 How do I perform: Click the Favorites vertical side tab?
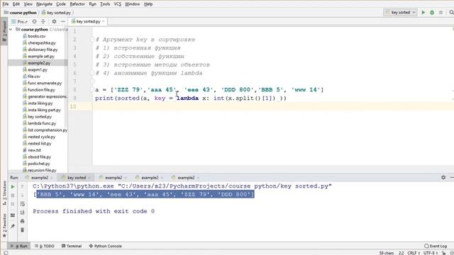coord(4,225)
